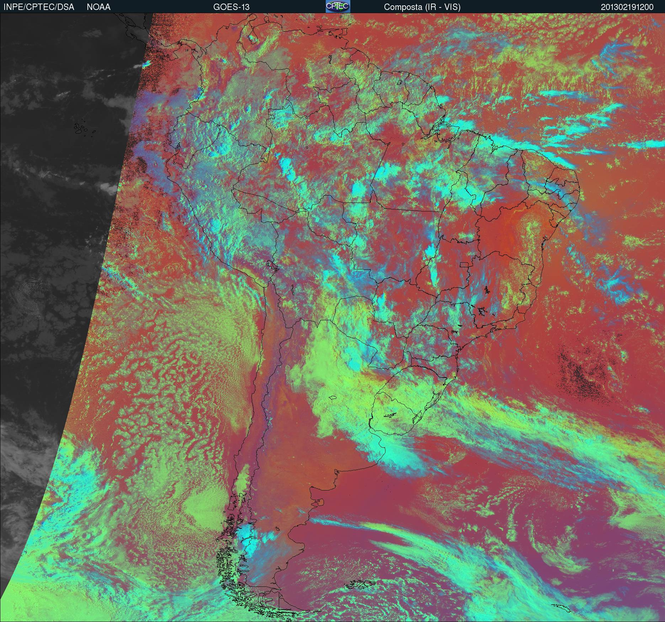The image size is (665, 622).
Task: Click the timestamp 201302191200
Action: coord(627,7)
